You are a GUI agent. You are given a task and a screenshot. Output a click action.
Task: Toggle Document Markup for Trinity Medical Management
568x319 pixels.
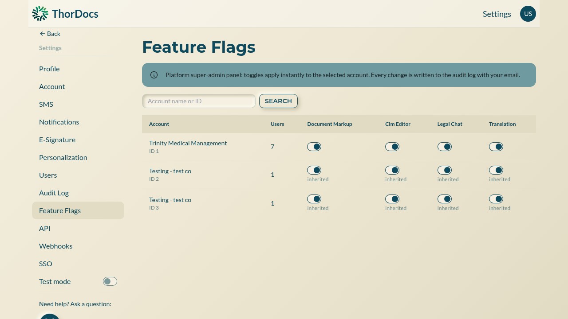(x=314, y=147)
